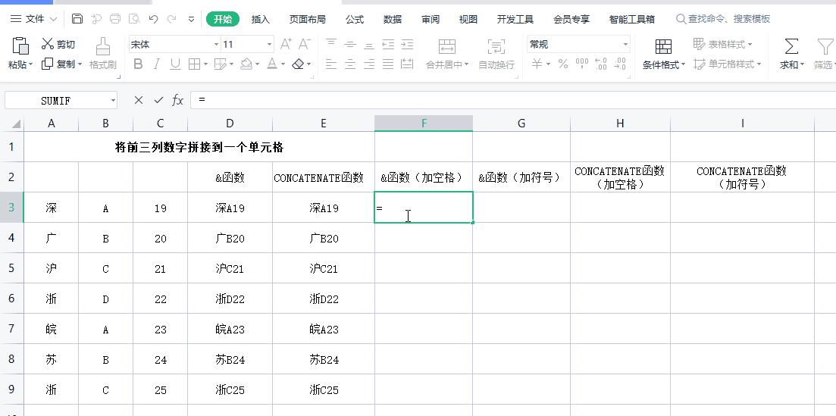The width and height of the screenshot is (836, 416).
Task: Click the search commands box (查找命令)
Action: pyautogui.click(x=723, y=19)
